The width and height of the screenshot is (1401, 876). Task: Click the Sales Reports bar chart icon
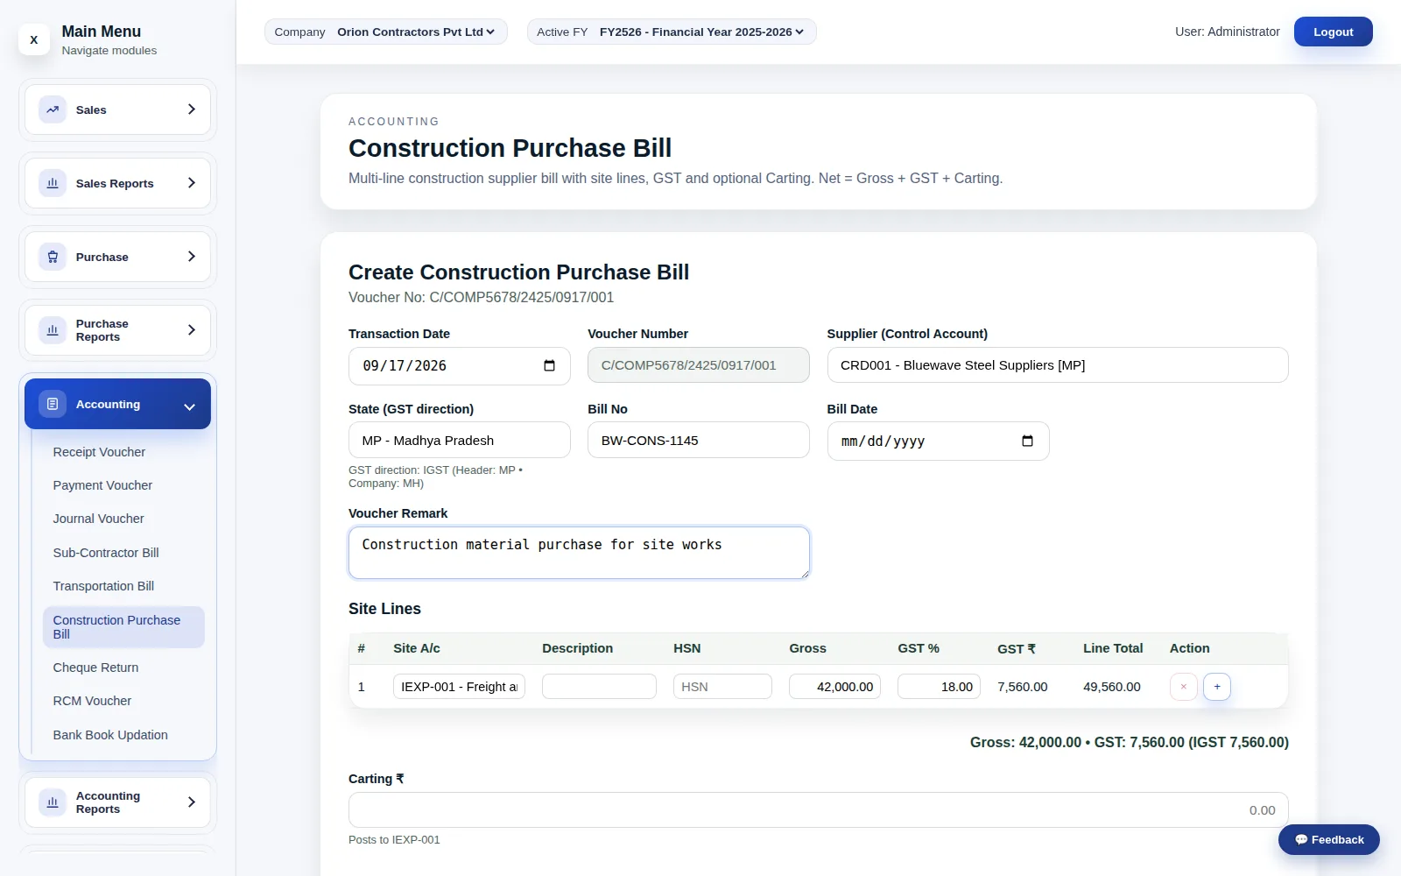click(53, 183)
